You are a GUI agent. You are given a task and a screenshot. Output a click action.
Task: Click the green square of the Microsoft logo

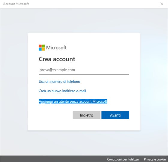point(43,46)
